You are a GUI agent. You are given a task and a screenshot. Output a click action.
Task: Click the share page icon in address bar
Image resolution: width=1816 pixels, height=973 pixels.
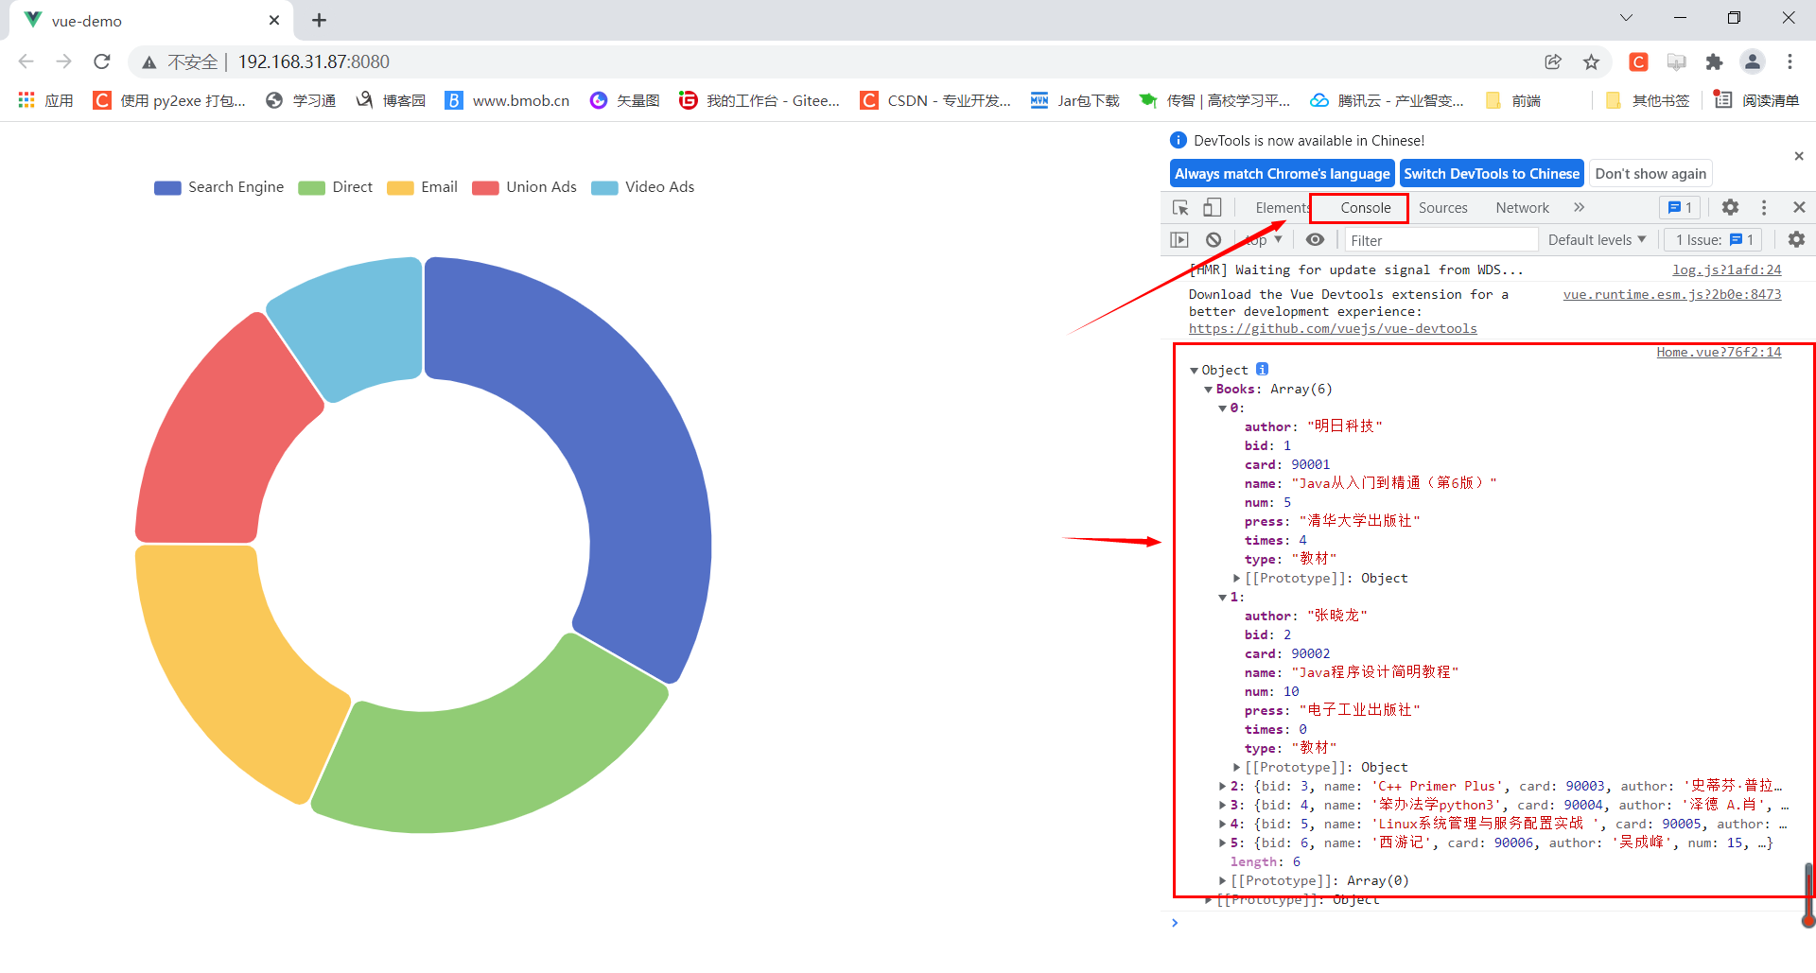1553,61
